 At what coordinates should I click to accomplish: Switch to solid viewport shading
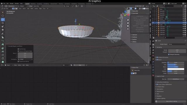pos(144,8)
